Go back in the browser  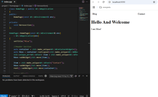(93, 2)
